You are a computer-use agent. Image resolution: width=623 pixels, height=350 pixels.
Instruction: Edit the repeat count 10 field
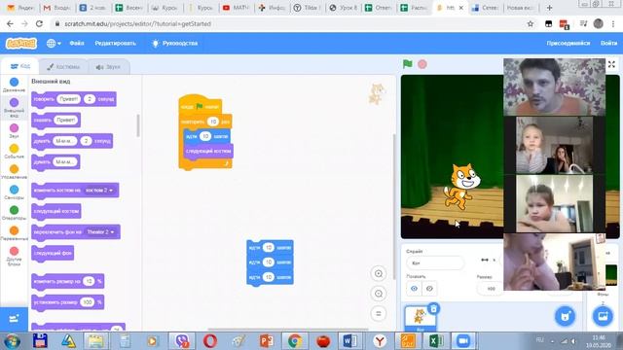tap(213, 122)
